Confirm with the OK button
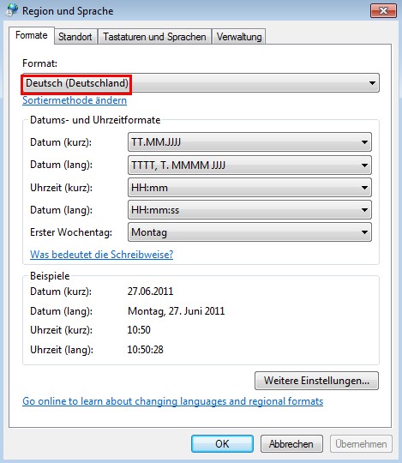 pos(222,443)
